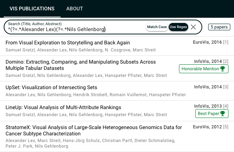Click the Honorable Mention badge
This screenshot has width=234, height=152.
[204, 69]
